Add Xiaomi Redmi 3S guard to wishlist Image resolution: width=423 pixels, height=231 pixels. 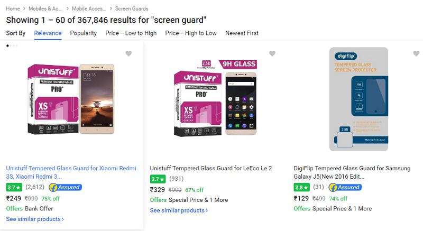pyautogui.click(x=128, y=54)
